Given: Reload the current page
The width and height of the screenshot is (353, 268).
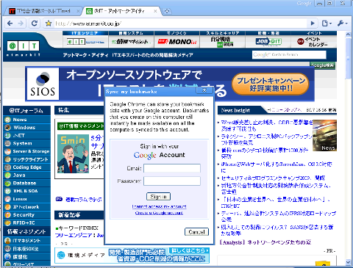Looking at the screenshot, I should 35,23.
